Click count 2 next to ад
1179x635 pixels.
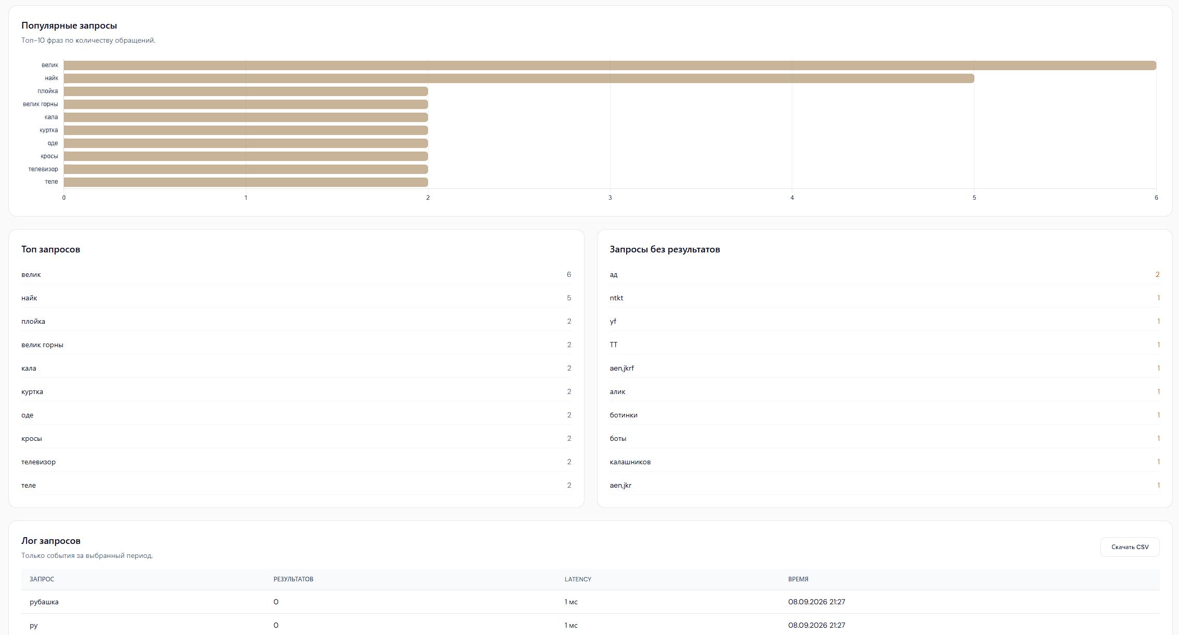1158,274
